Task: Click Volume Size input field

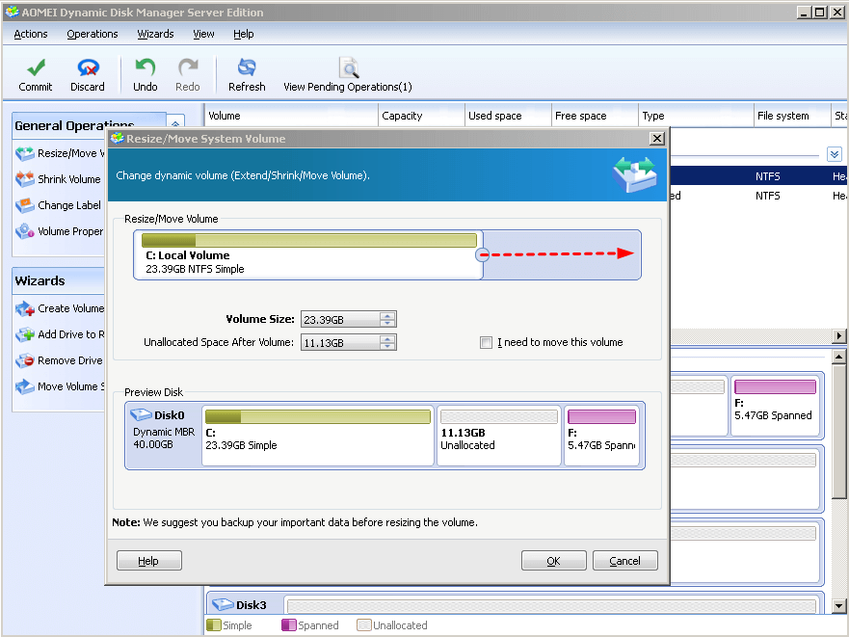Action: click(340, 320)
